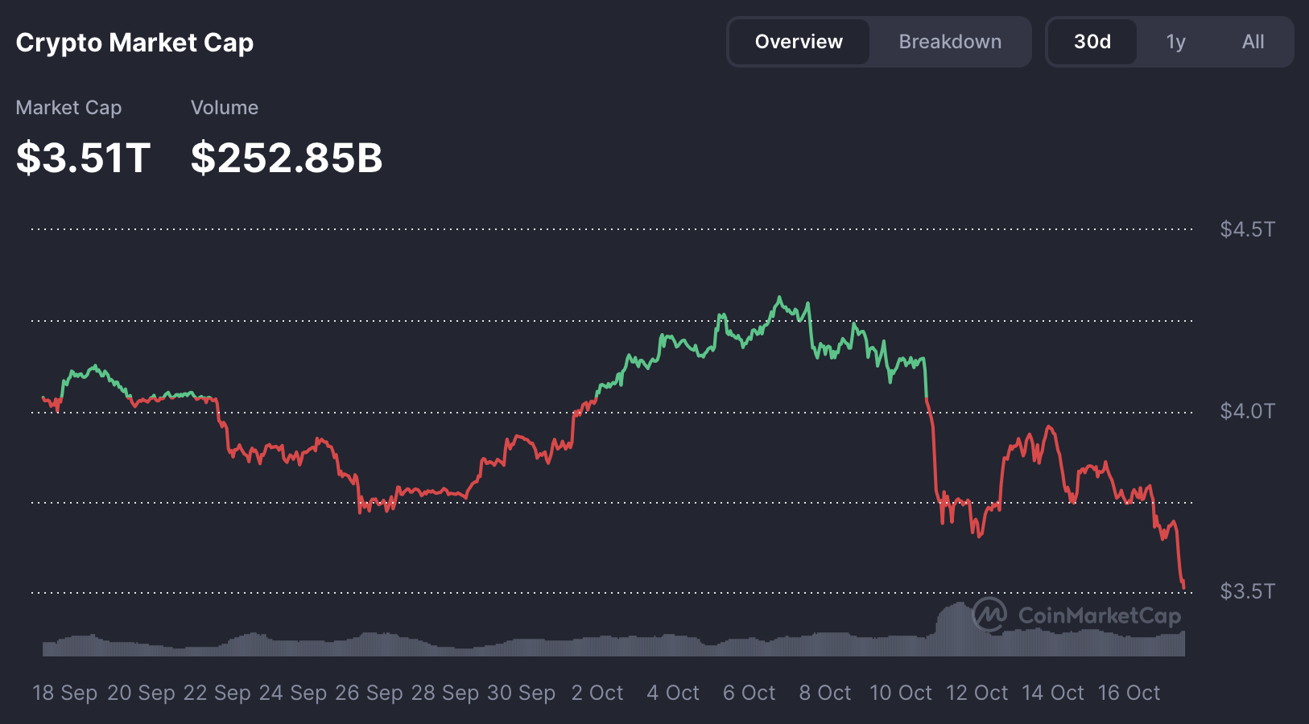
Task: Click the Crypto Market Cap heading
Action: [134, 43]
